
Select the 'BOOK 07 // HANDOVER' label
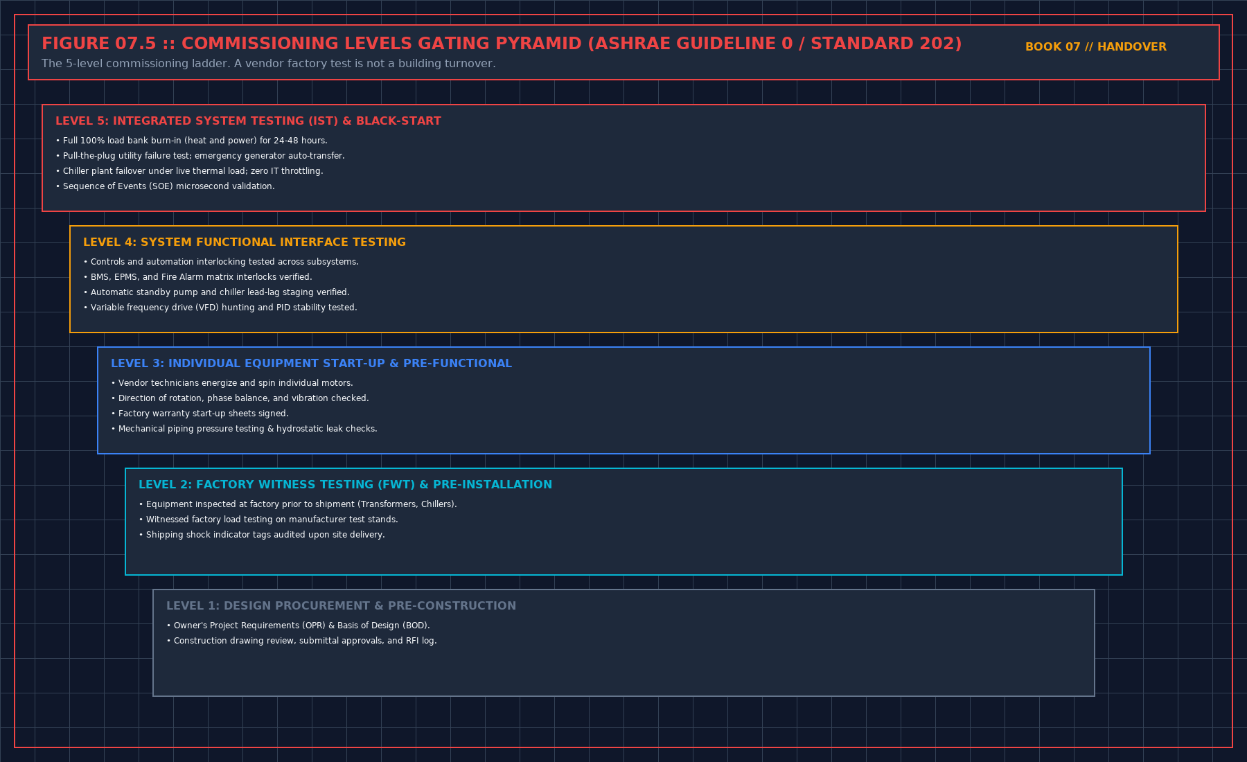pyautogui.click(x=1096, y=47)
